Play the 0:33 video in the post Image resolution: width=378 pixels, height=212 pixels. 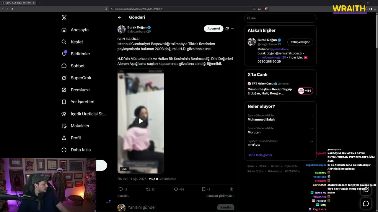pos(141,121)
